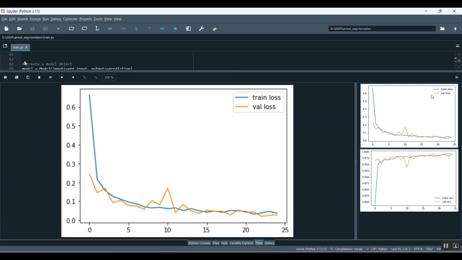
Task: Close the train.py editor tab
Action: (x=27, y=47)
